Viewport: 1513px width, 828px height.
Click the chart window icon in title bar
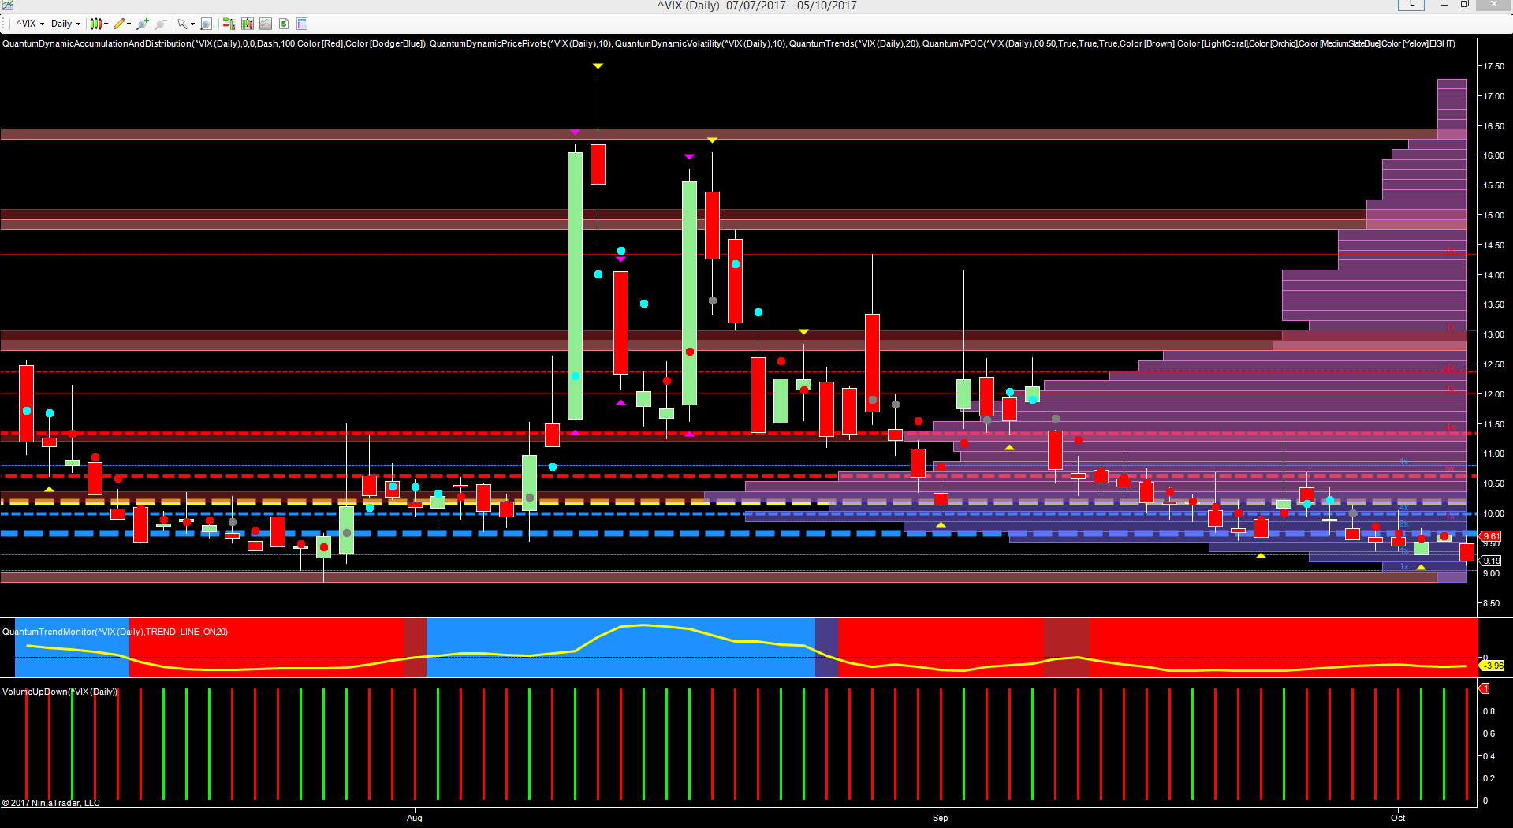click(7, 6)
